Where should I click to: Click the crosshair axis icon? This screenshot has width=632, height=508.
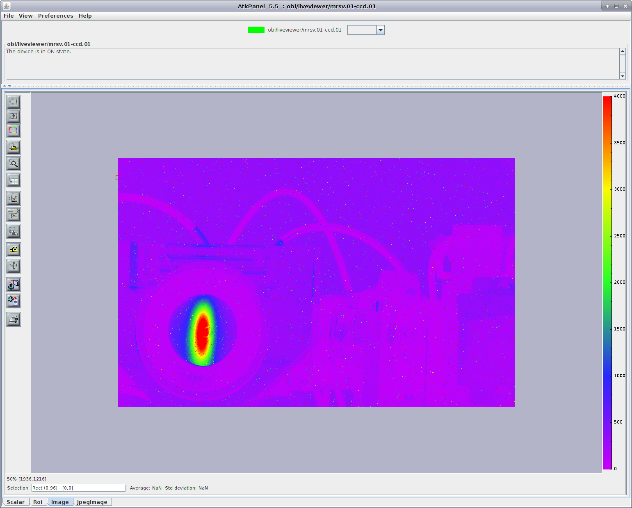pyautogui.click(x=14, y=266)
